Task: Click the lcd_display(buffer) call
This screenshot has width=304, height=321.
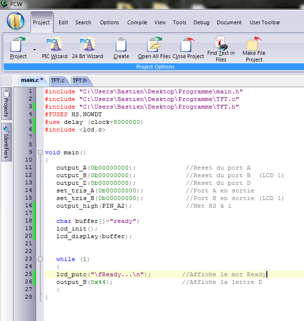Action: click(94, 236)
